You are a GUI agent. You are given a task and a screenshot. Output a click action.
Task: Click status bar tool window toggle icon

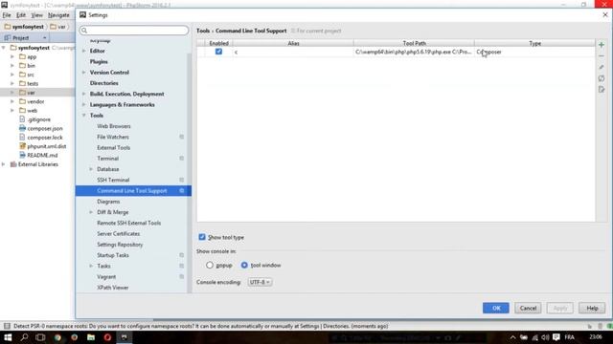pos(7,326)
